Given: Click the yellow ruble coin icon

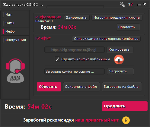Looking at the screenshot, I should click(126, 120).
